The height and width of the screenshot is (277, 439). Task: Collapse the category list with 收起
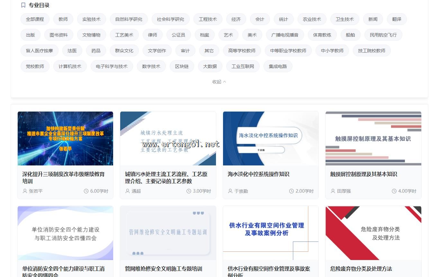click(219, 82)
